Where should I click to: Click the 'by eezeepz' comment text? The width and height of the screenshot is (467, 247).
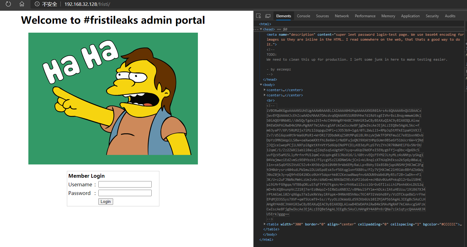(279, 69)
